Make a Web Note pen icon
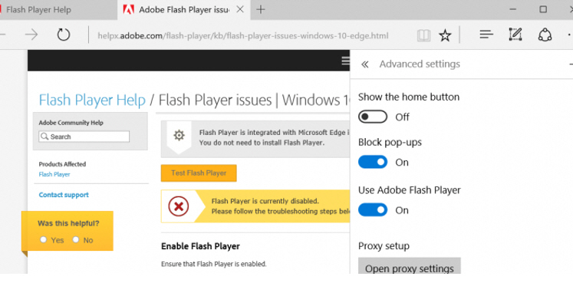 [x=515, y=35]
